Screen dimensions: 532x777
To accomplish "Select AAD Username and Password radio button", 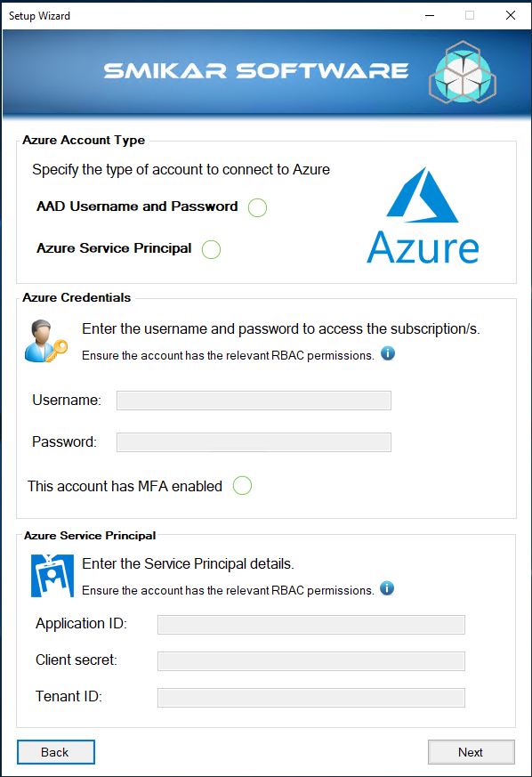I will pos(258,207).
